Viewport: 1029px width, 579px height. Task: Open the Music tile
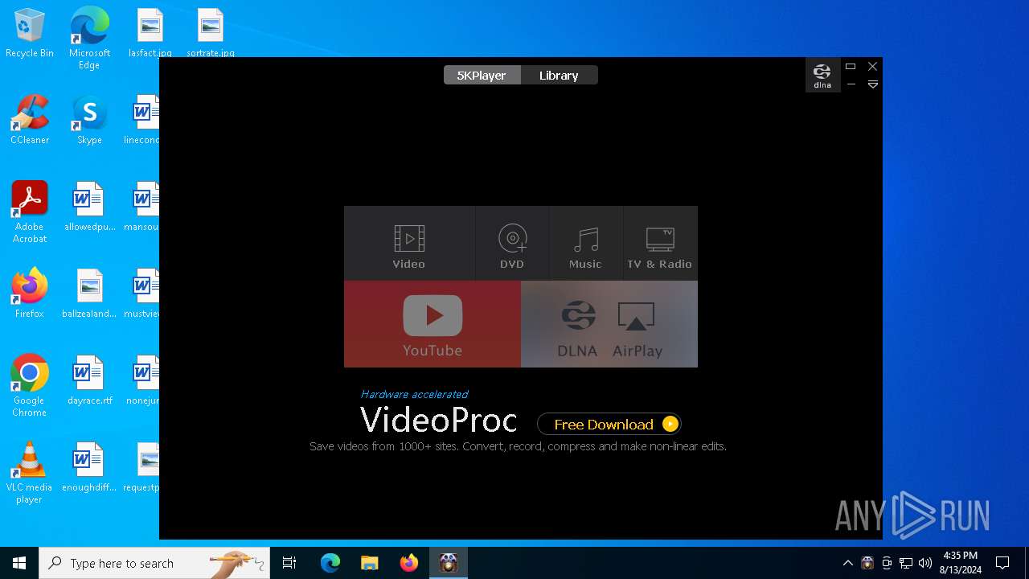[x=585, y=243]
